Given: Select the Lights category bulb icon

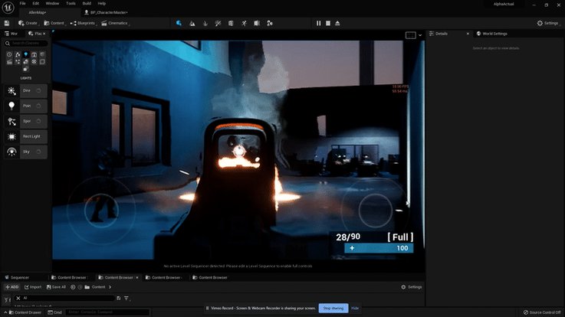Looking at the screenshot, I should click(25, 54).
